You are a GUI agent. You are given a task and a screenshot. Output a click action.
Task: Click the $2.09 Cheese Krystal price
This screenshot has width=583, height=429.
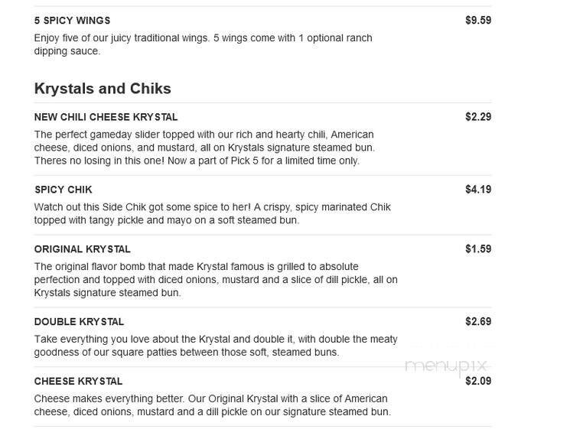point(478,382)
